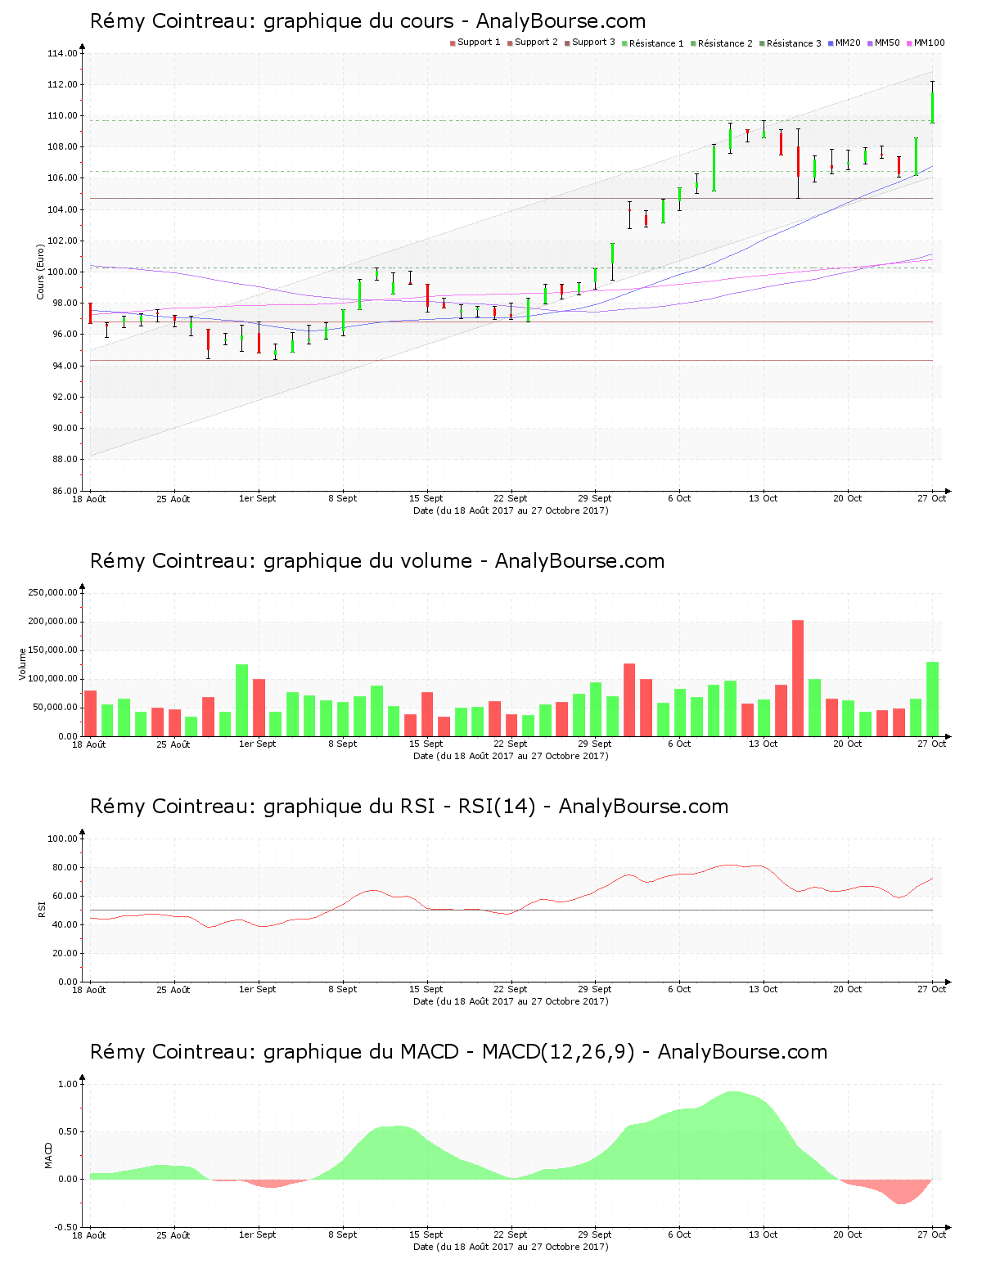Click the 'RSI' vertical axis title
982x1268 pixels.
pos(41,909)
